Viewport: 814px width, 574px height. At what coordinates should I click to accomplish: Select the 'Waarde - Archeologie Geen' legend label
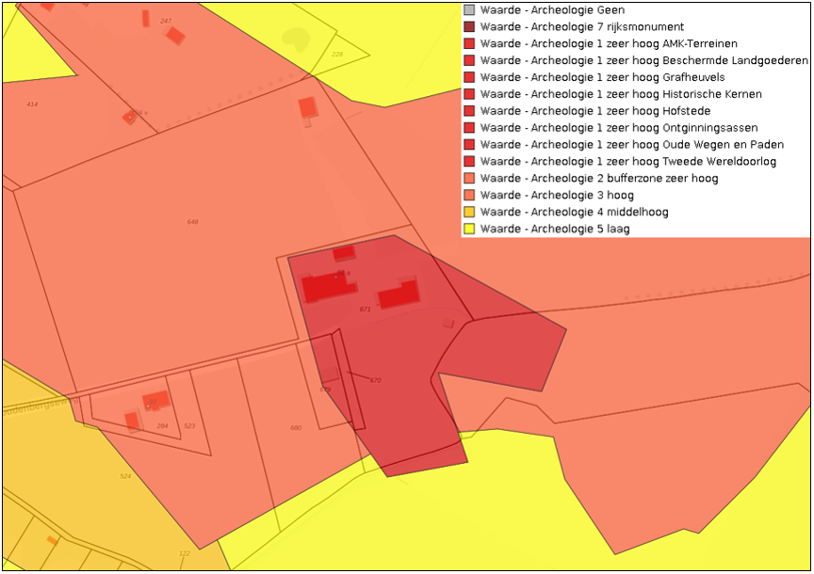tap(552, 9)
